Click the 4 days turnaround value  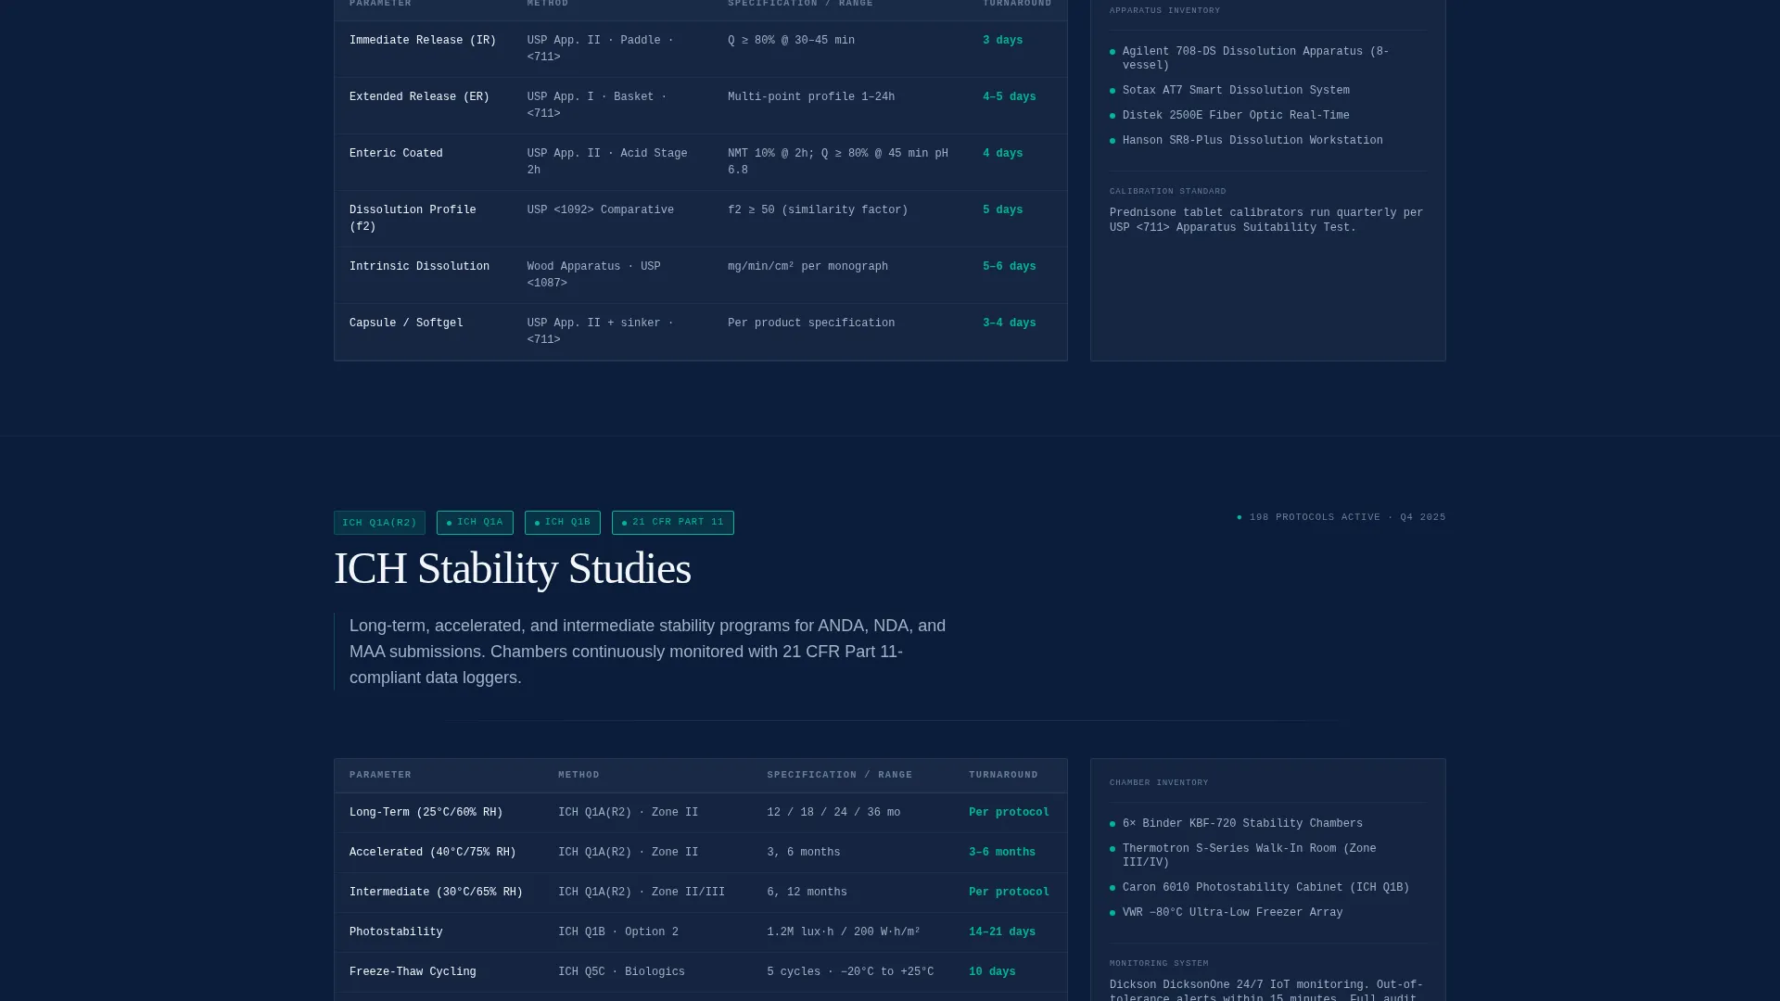[1002, 154]
